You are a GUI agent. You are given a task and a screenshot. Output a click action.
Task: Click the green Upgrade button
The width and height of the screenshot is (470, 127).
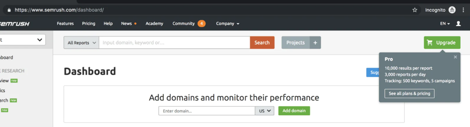coord(442,43)
